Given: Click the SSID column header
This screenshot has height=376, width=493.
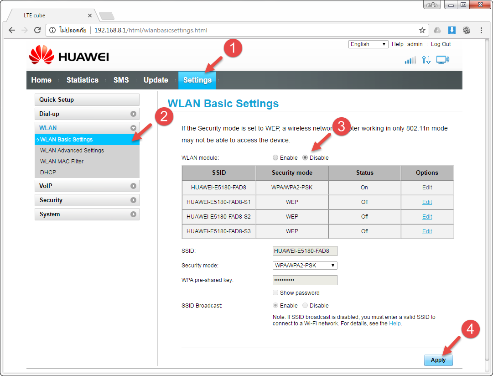Looking at the screenshot, I should click(219, 173).
